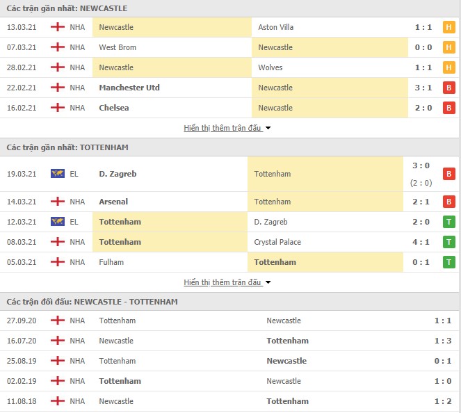Click the green T badge on Fulham row
The height and width of the screenshot is (413, 461).
coord(448,262)
